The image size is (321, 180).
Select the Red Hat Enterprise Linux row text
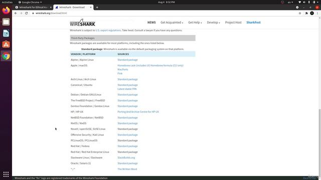click(x=90, y=152)
